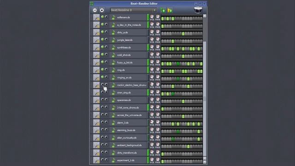This screenshot has height=166, width=295.
Task: Pause playback of the current beat/bassline
Action: click(95, 10)
